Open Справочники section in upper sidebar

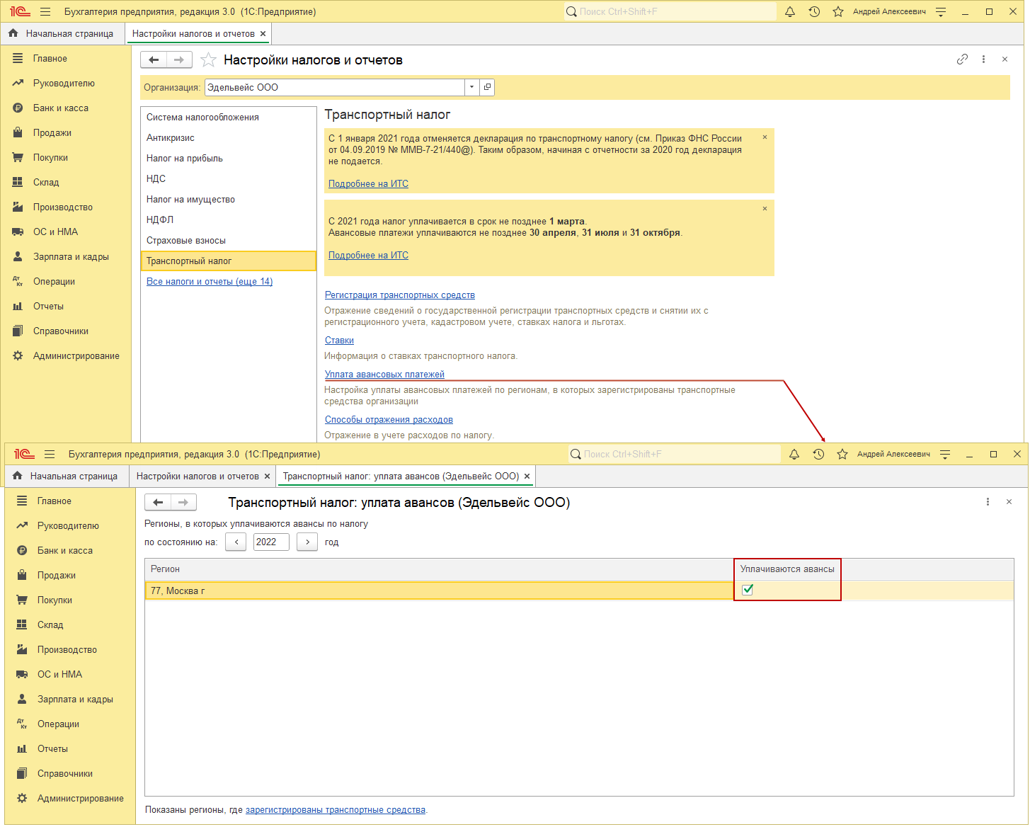(61, 331)
